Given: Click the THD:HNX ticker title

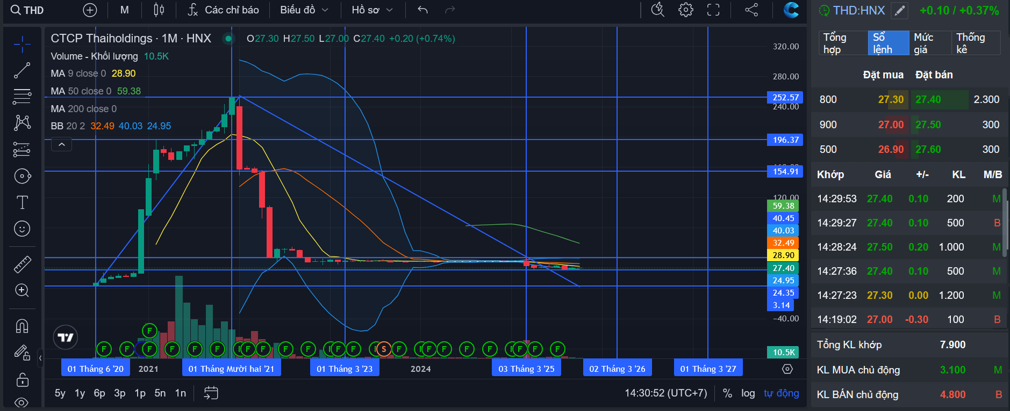Looking at the screenshot, I should tap(858, 11).
